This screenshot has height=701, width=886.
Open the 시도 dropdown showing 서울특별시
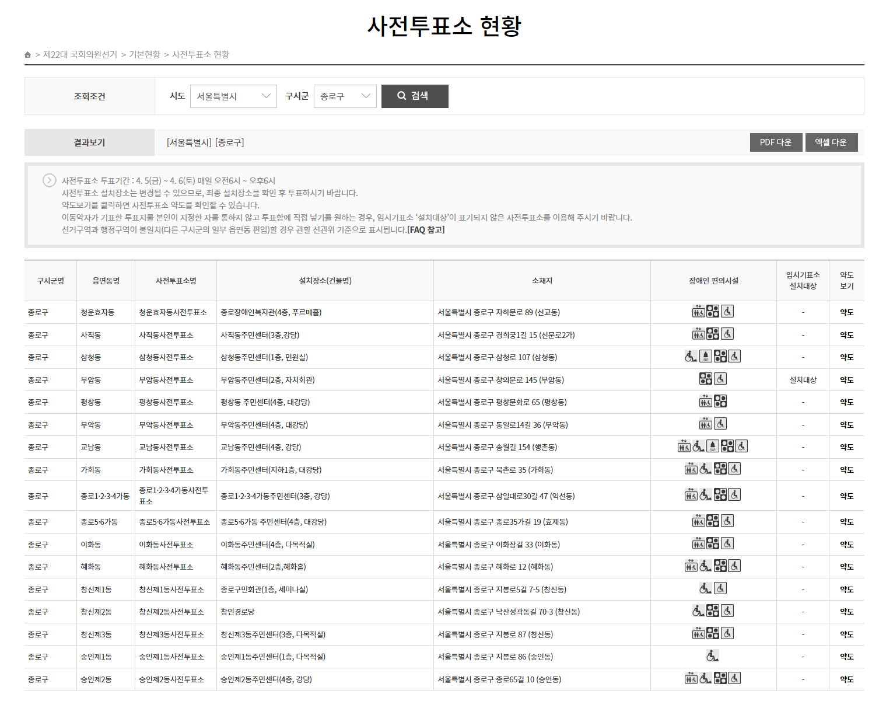(233, 96)
